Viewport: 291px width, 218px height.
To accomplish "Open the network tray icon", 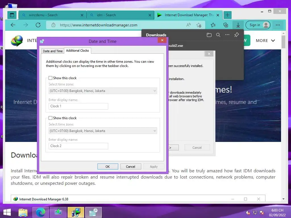I will tap(255, 213).
